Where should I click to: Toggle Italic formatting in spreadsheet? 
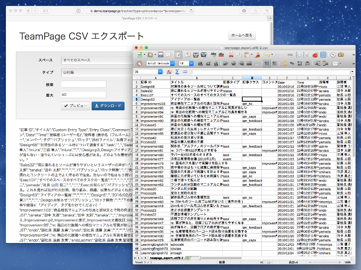click(x=208, y=63)
